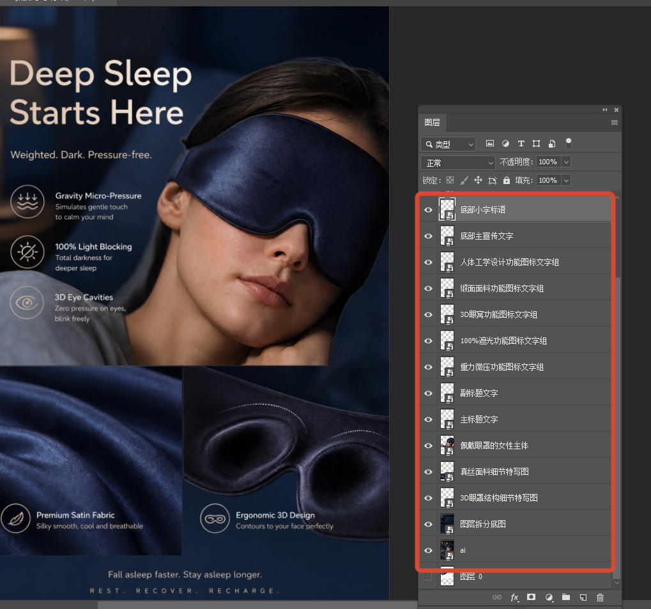Hide the ai layer
Screen dimensions: 651x609
click(x=429, y=550)
